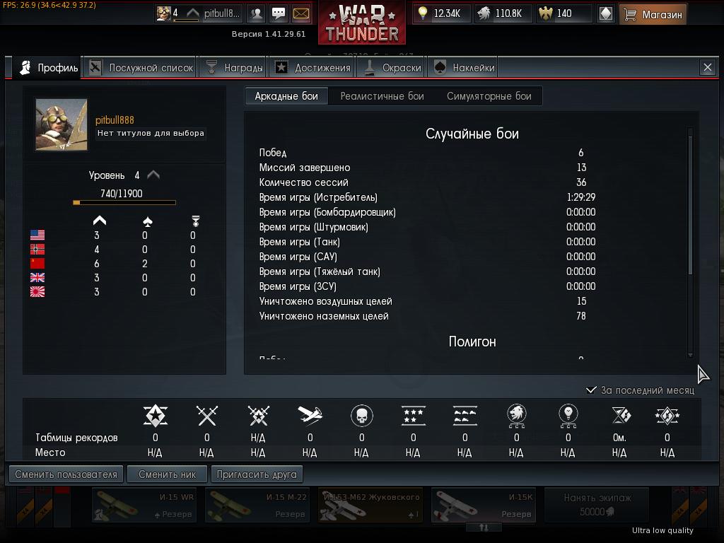Click the Сменить ник button
This screenshot has height=543, width=724.
tap(167, 474)
